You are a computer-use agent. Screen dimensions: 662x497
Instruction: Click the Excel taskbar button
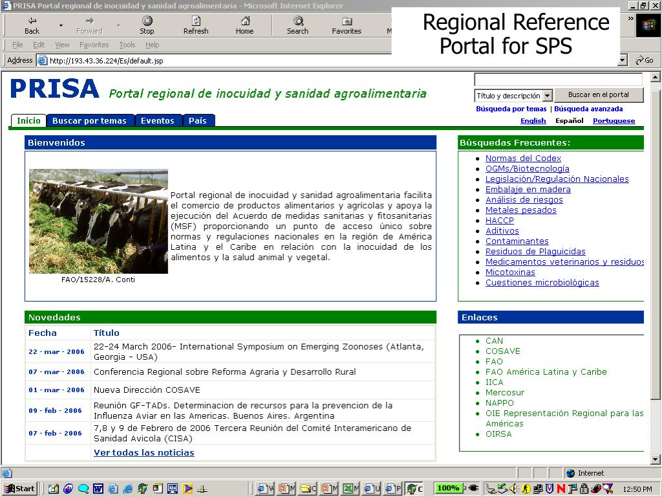(351, 489)
